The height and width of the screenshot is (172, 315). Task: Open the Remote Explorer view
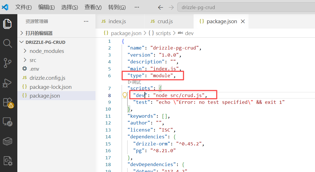coord(7,122)
